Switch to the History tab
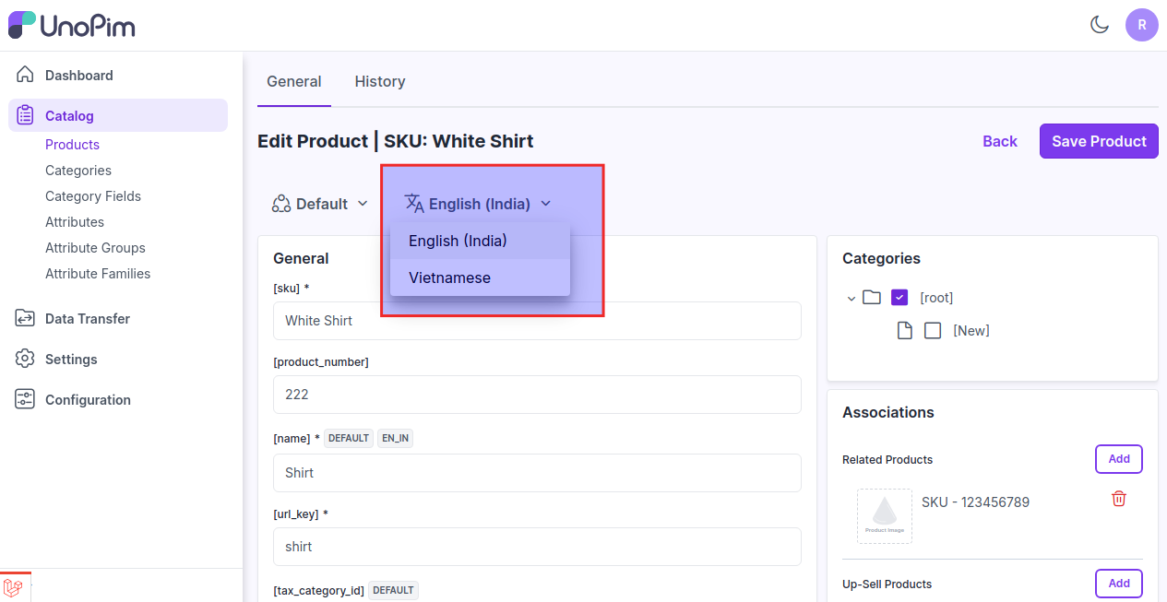Viewport: 1167px width, 602px height. (380, 81)
